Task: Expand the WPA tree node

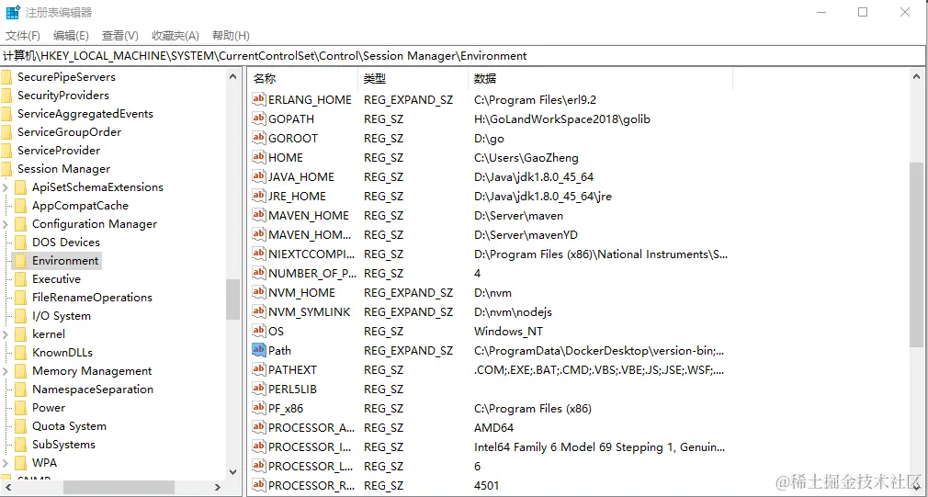Action: click(6, 463)
